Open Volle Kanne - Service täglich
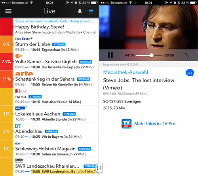 tap(46, 62)
